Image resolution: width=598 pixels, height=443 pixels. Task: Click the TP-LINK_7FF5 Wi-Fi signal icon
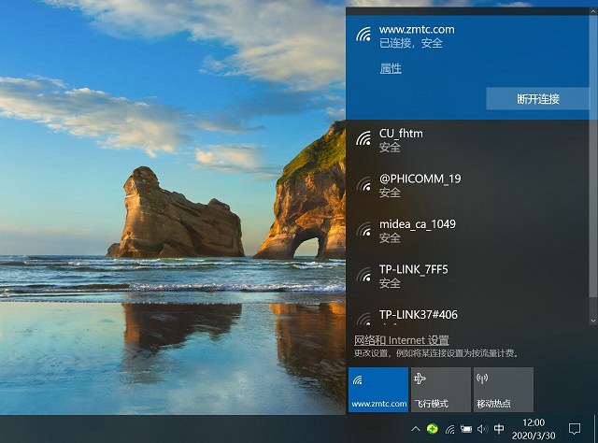[x=363, y=275]
